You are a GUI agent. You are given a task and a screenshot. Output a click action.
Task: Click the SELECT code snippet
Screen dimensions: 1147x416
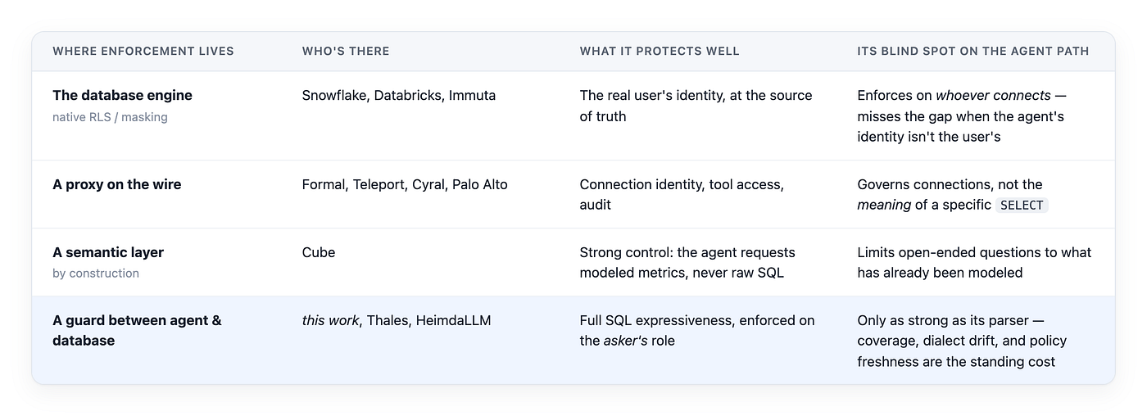[1022, 205]
